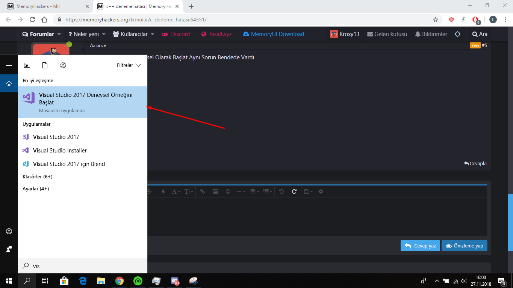Open File Explorer from the taskbar
Screen dimensions: 513x288
[x=101, y=280]
